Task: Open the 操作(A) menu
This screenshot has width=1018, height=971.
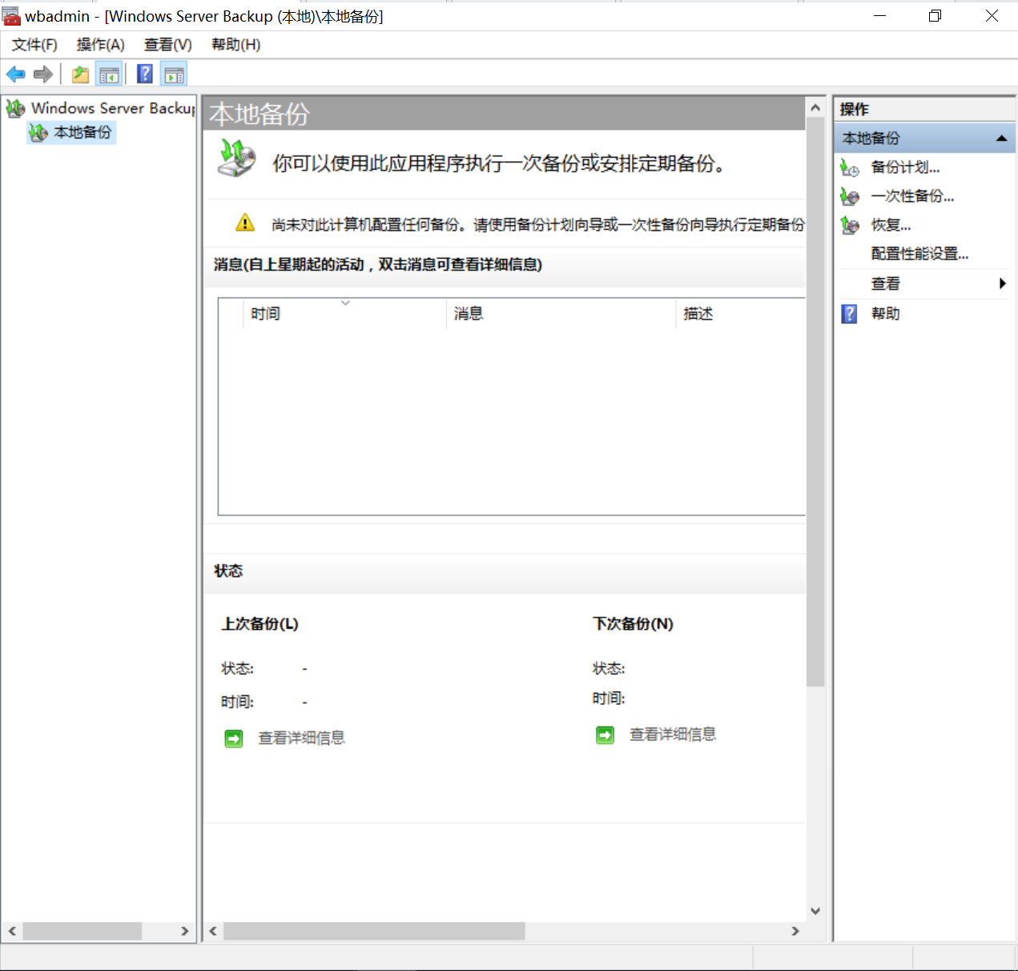Action: [101, 45]
